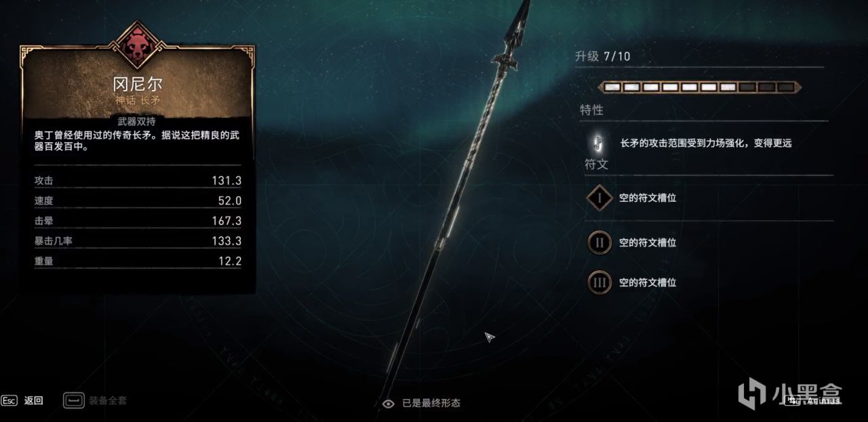Click the Animus icon at bottom right
The image size is (868, 422).
(x=791, y=400)
